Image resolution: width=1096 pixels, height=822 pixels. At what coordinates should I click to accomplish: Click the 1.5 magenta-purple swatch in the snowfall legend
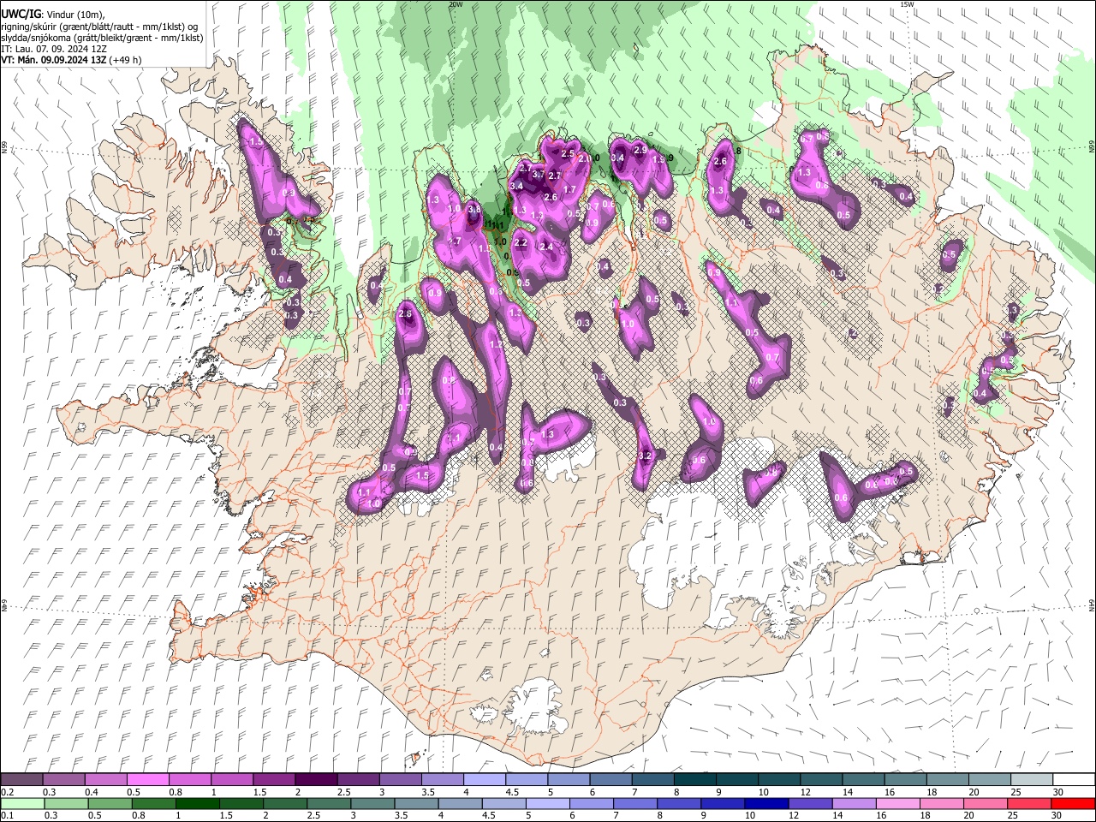click(x=273, y=780)
